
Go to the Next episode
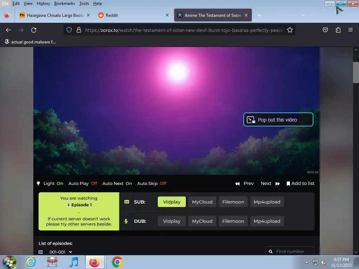[x=270, y=184]
